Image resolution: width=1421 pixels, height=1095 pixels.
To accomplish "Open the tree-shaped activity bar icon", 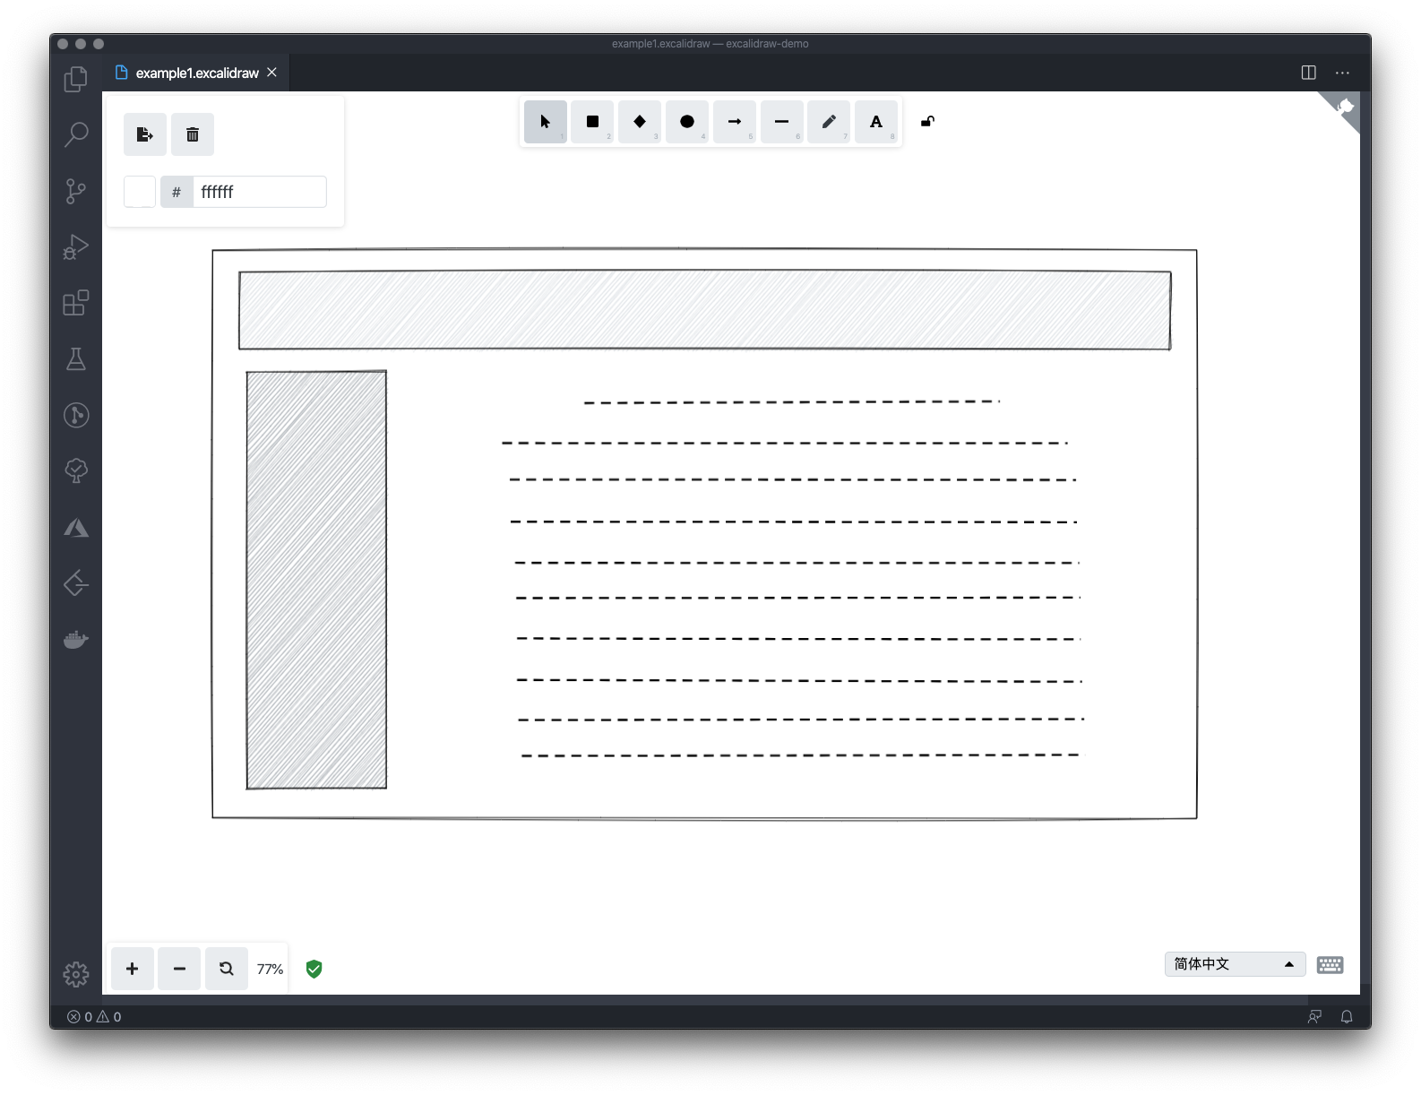I will 76,470.
